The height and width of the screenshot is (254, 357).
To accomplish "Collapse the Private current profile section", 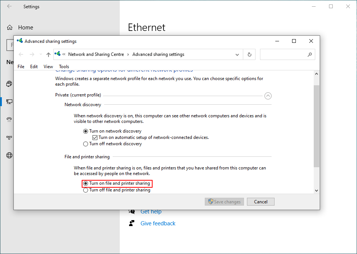I will tap(268, 96).
